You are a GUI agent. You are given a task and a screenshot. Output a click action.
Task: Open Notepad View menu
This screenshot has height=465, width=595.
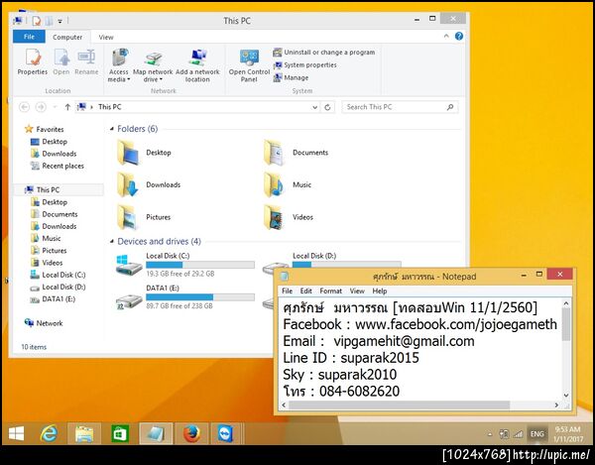[357, 291]
